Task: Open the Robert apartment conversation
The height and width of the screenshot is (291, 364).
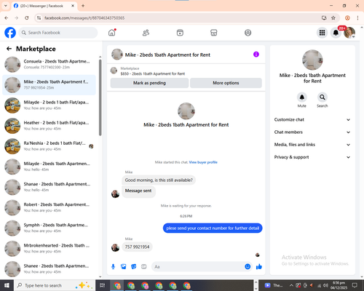Action: 49,207
